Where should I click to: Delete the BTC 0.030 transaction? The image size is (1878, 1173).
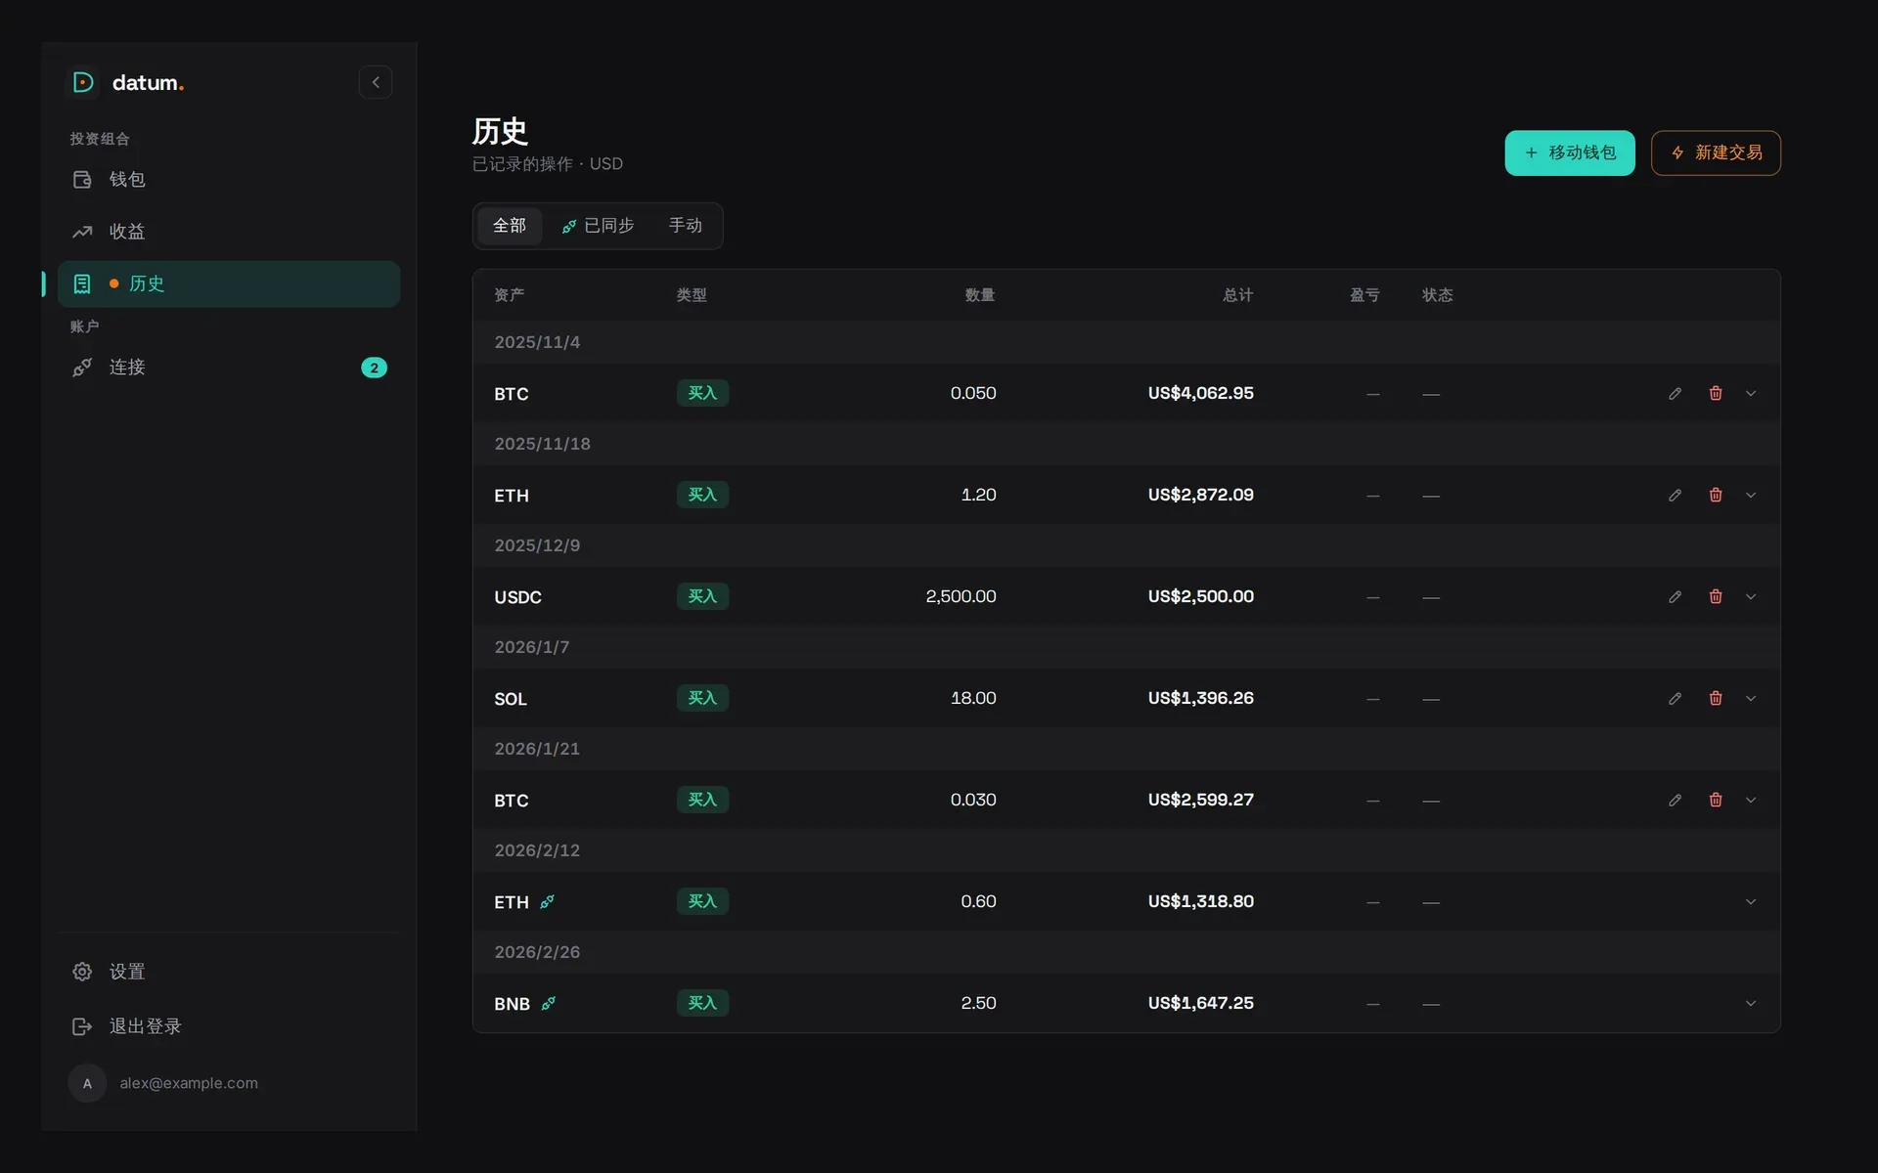pyautogui.click(x=1716, y=800)
